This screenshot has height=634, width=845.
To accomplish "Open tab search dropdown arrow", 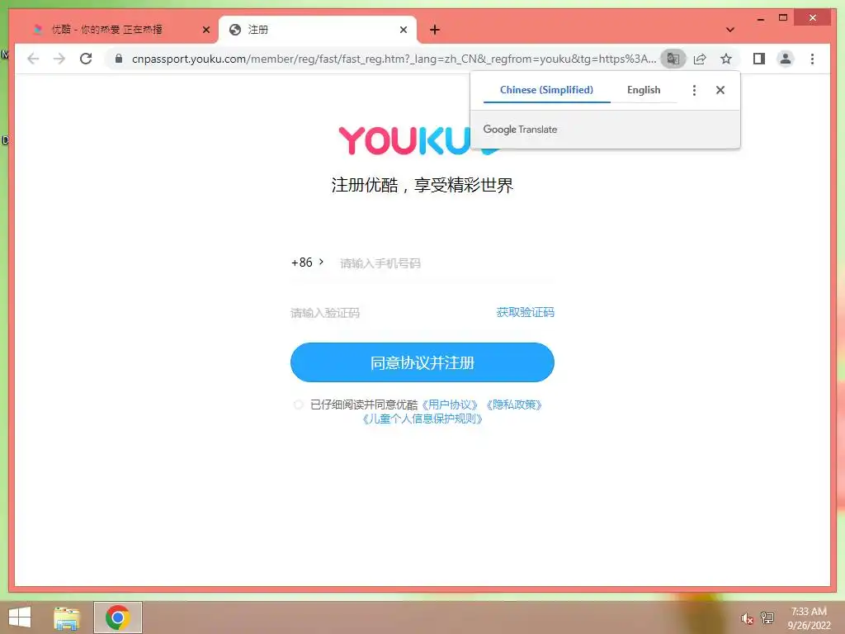I will [x=729, y=30].
